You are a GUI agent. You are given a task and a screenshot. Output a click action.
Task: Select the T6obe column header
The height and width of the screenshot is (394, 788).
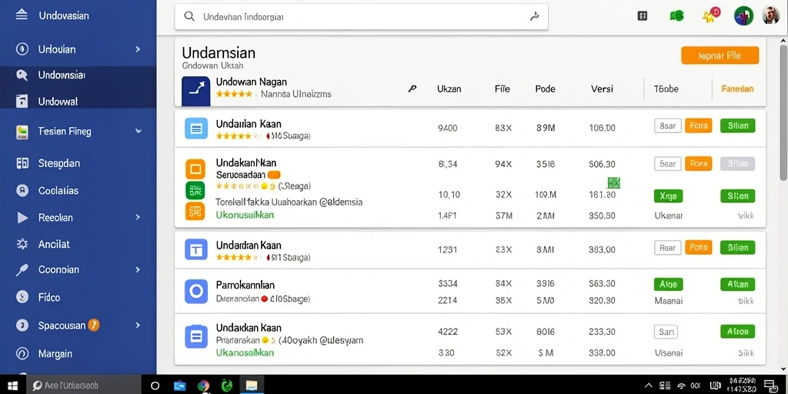click(666, 89)
